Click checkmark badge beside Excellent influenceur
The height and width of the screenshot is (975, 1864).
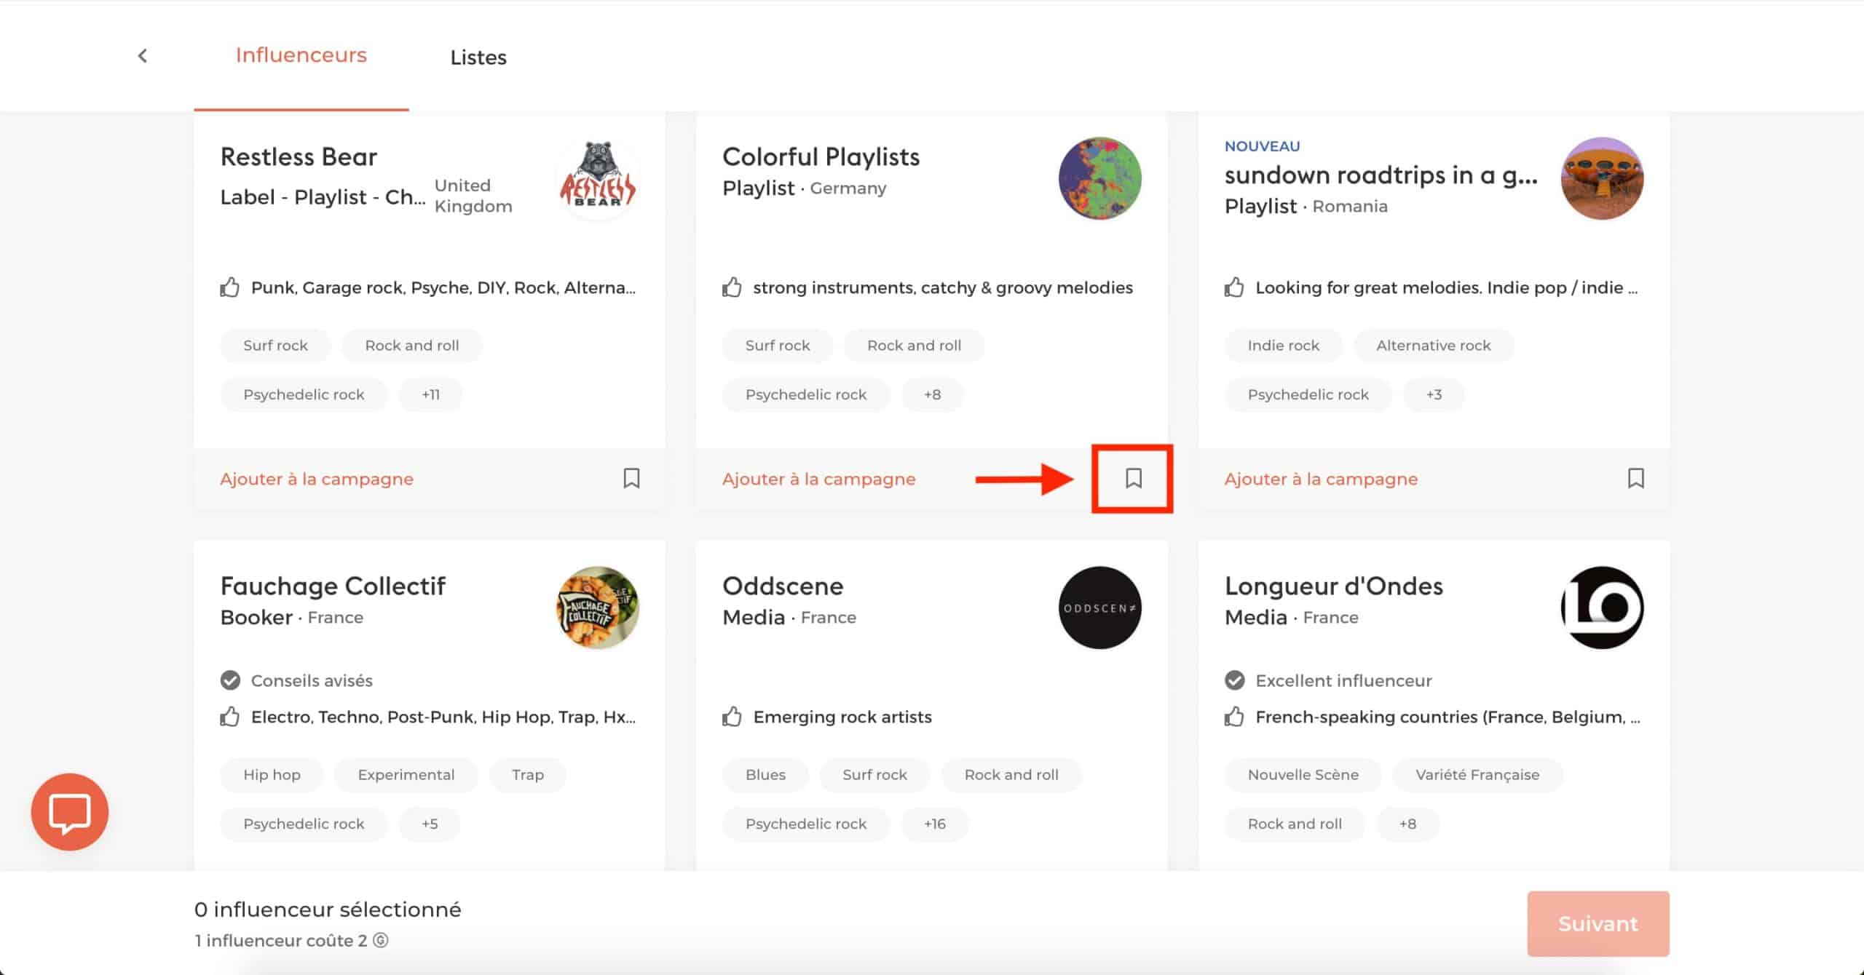click(x=1235, y=680)
